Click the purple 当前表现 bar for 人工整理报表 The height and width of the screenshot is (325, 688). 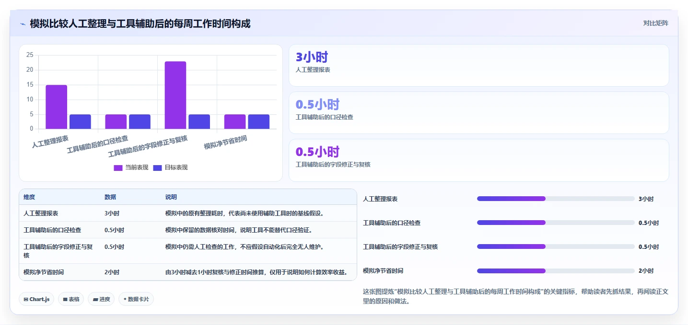(x=57, y=107)
